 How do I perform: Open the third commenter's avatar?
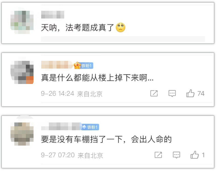(22, 134)
